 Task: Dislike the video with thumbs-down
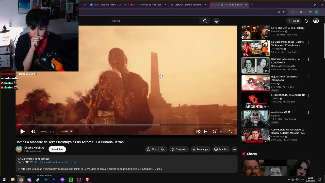pyautogui.click(x=162, y=149)
